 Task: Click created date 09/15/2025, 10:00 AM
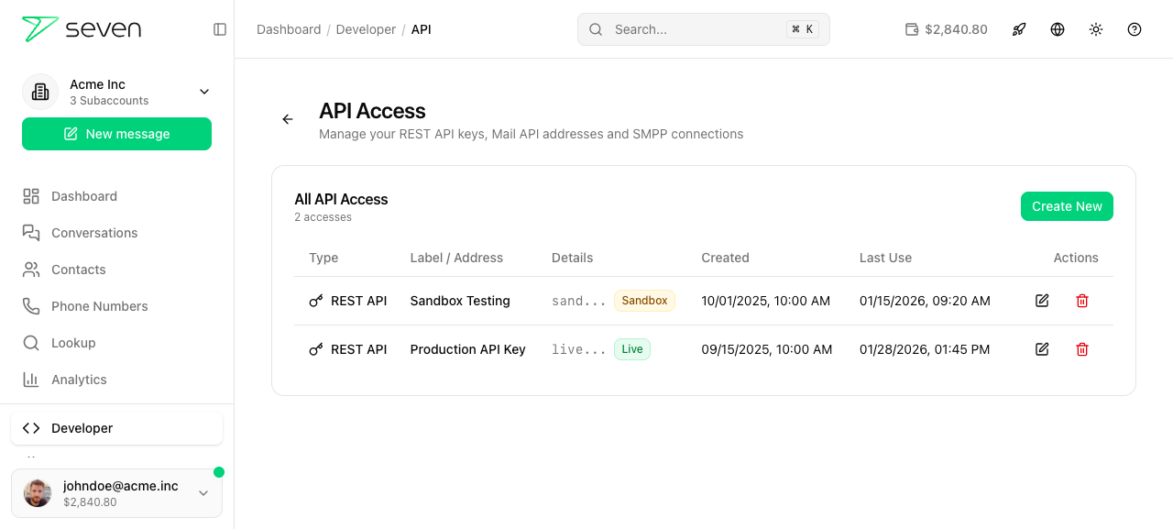click(767, 349)
